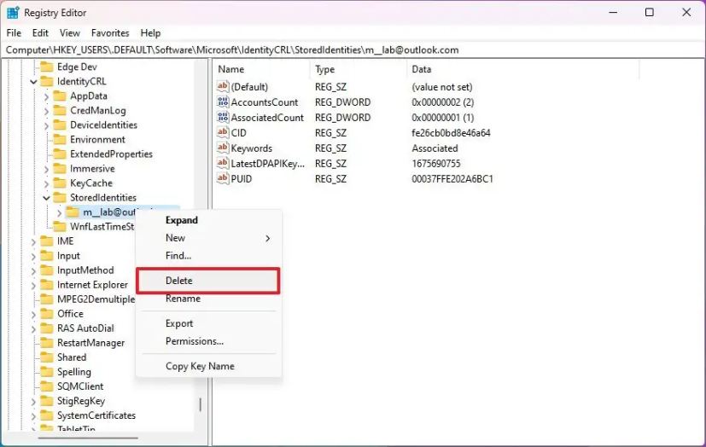
Task: Click the Office folder icon
Action: [x=46, y=313]
